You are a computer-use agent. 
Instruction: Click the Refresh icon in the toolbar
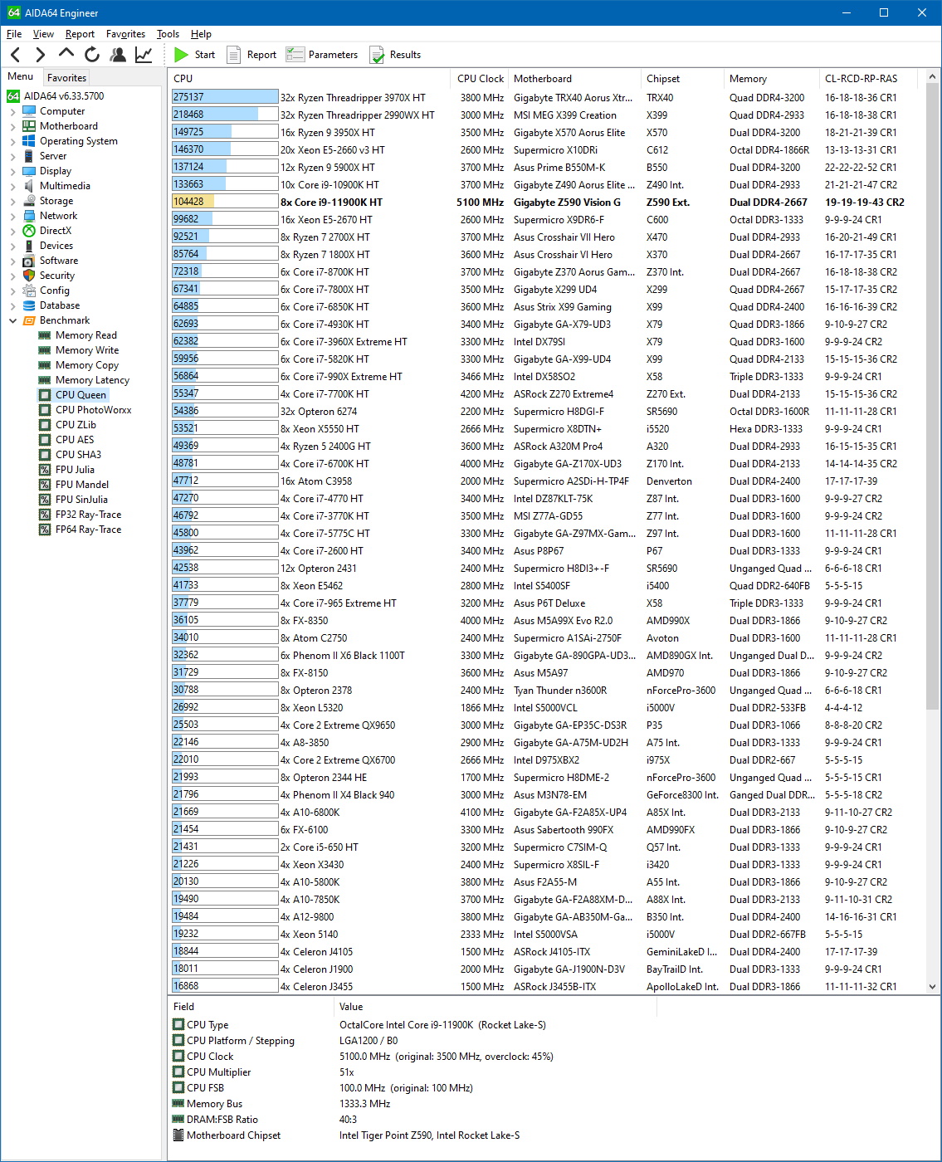click(91, 55)
